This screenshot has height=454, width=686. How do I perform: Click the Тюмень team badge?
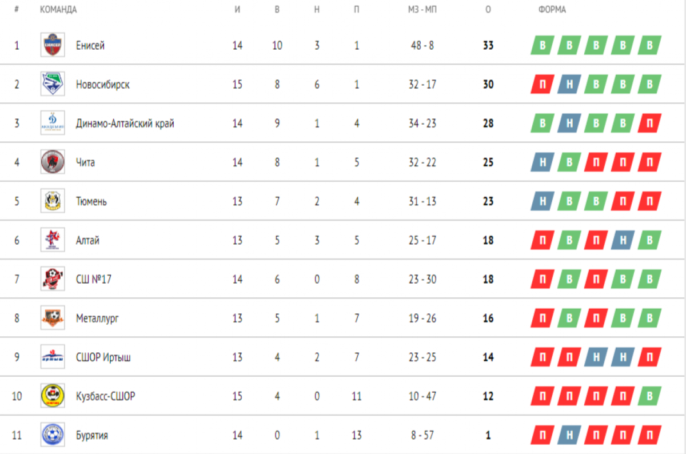click(53, 201)
